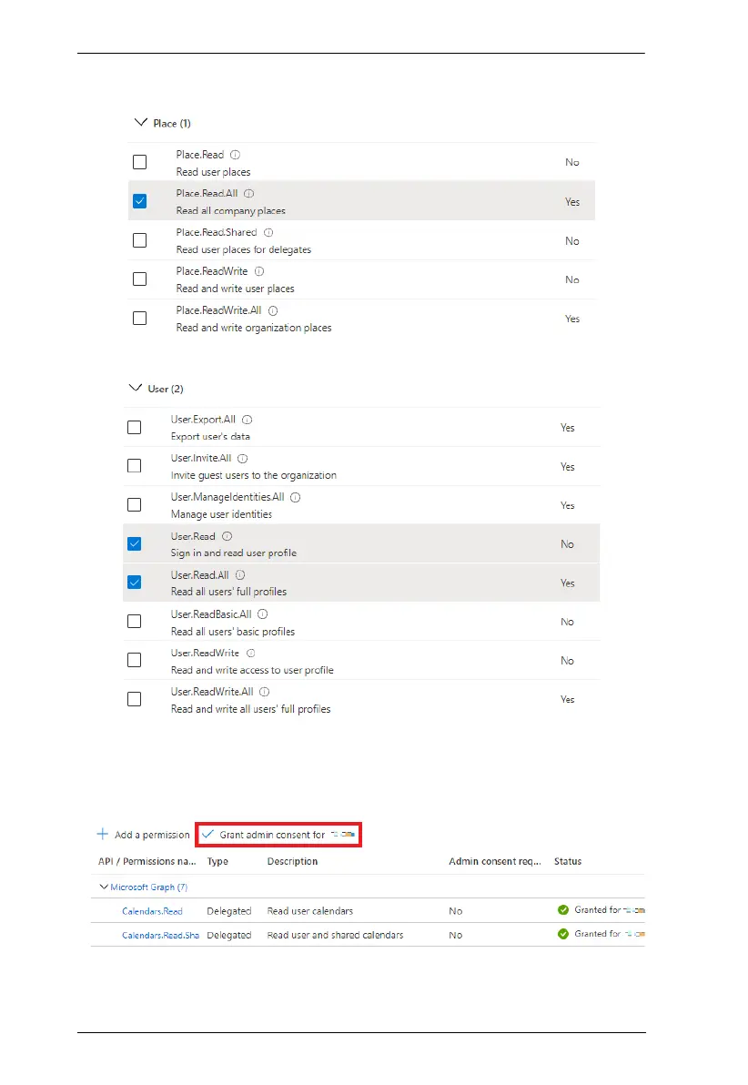Click the plus icon for Add a permission
The height and width of the screenshot is (1085, 748).
tap(103, 834)
